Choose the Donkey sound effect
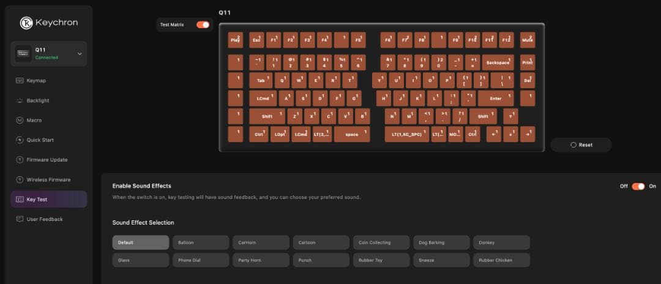Viewport: 661px width, 284px height. [x=502, y=243]
